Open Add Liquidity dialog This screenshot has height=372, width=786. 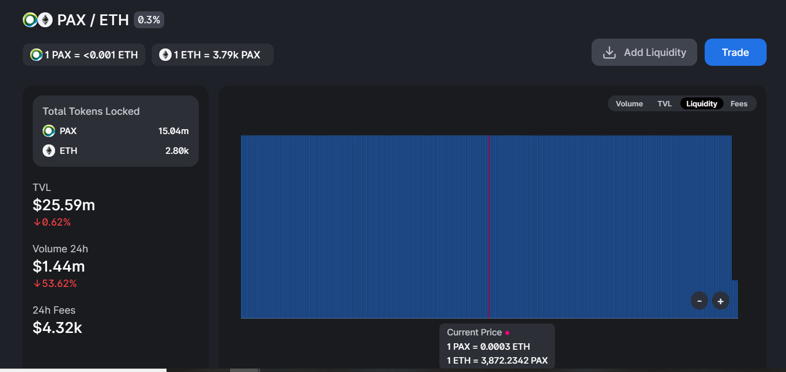(x=644, y=52)
